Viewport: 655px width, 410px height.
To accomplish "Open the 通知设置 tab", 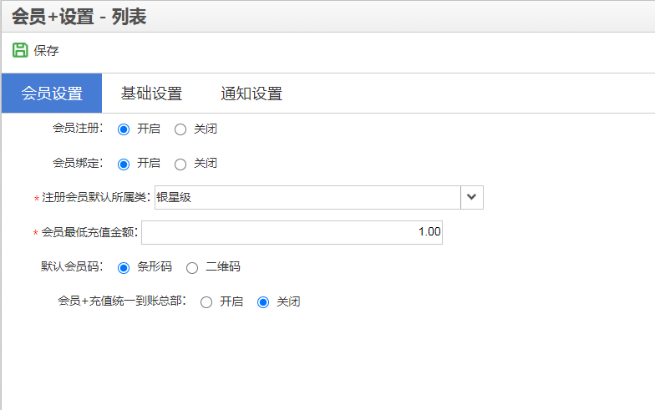I will pyautogui.click(x=251, y=94).
